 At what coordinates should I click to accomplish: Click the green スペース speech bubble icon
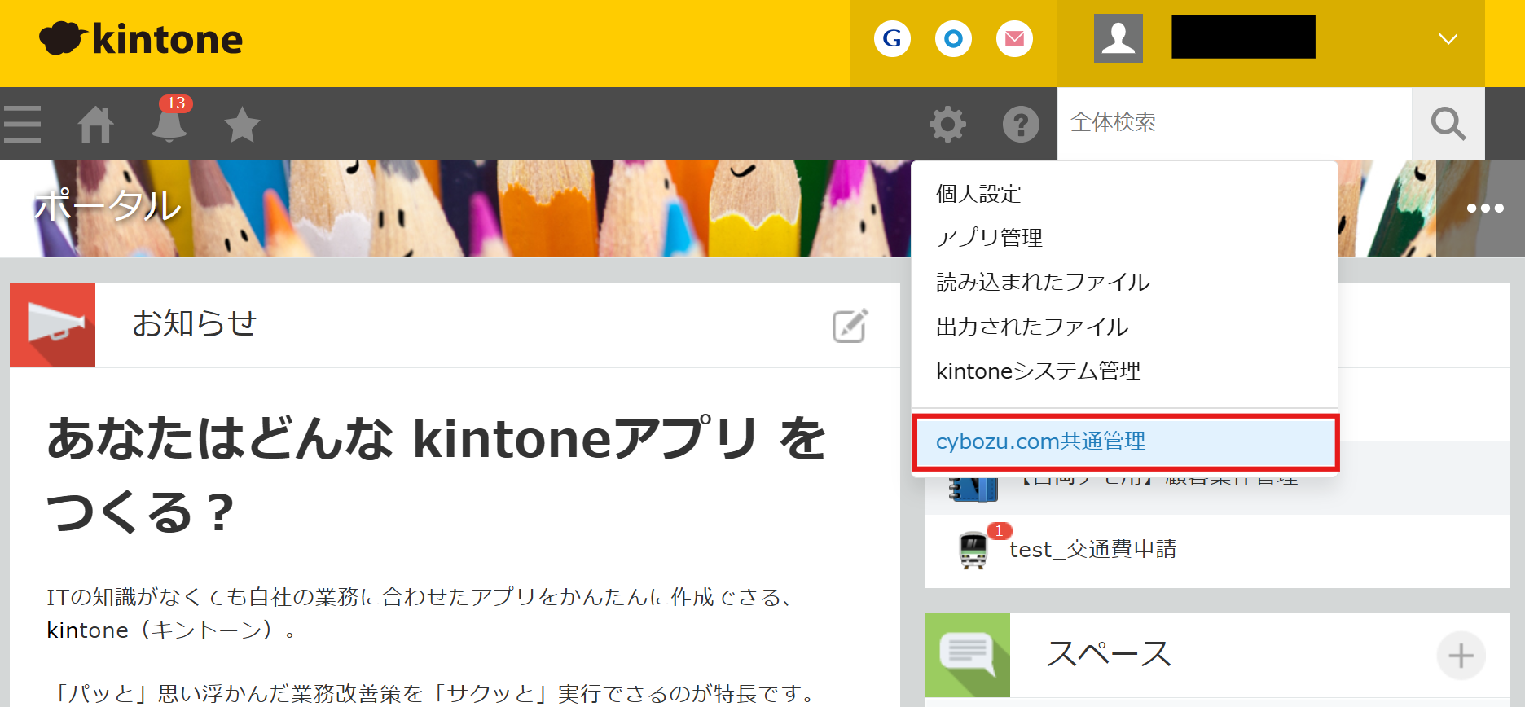[967, 655]
